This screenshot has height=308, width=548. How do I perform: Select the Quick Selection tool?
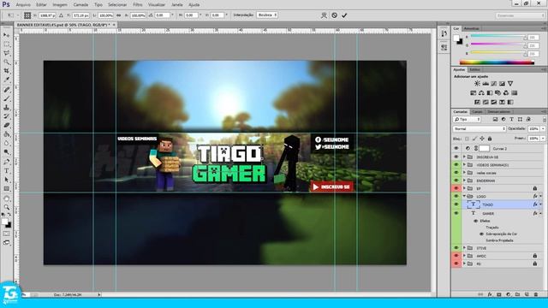pos(7,62)
